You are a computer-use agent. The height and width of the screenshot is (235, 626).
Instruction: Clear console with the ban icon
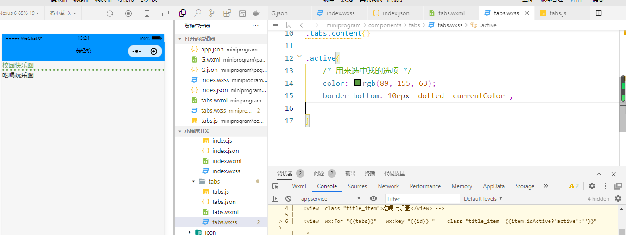tap(288, 198)
